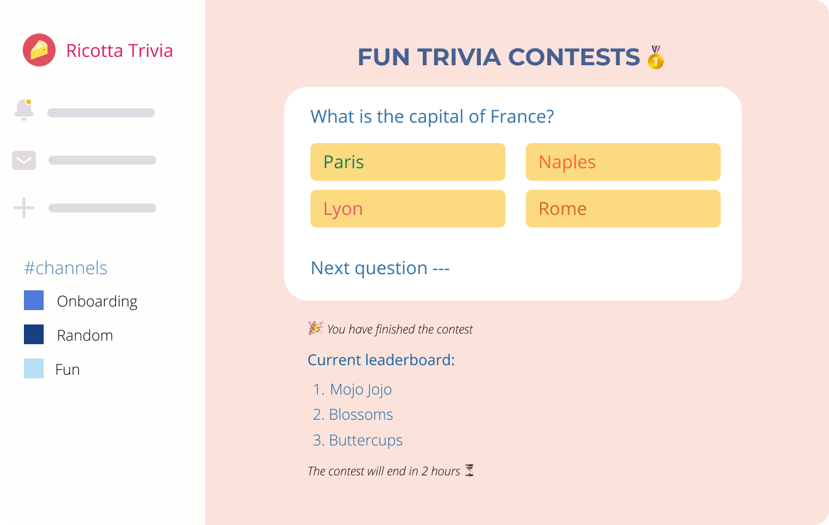Select the Paris answer option
This screenshot has height=525, width=829.
click(x=407, y=162)
